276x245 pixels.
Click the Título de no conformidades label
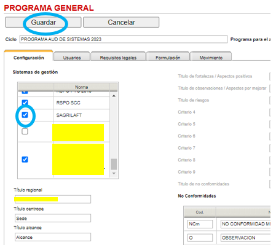point(203,184)
